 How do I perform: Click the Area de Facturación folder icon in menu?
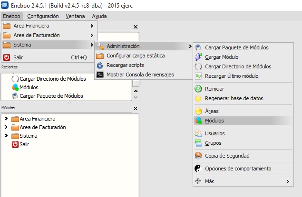click(x=7, y=35)
